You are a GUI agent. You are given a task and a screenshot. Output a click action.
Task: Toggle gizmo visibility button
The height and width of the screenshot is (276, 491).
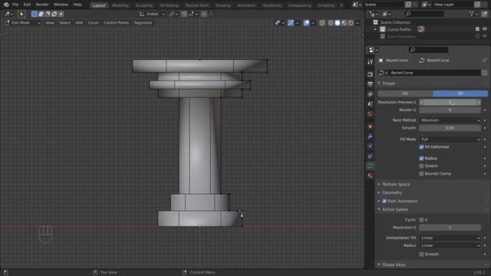click(x=291, y=23)
